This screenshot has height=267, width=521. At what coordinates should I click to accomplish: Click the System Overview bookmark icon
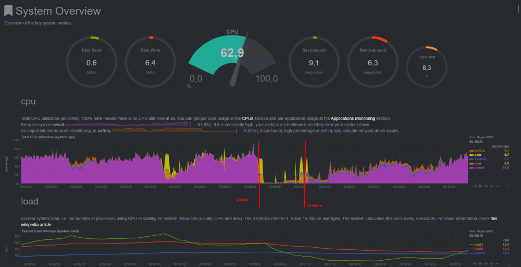point(8,10)
